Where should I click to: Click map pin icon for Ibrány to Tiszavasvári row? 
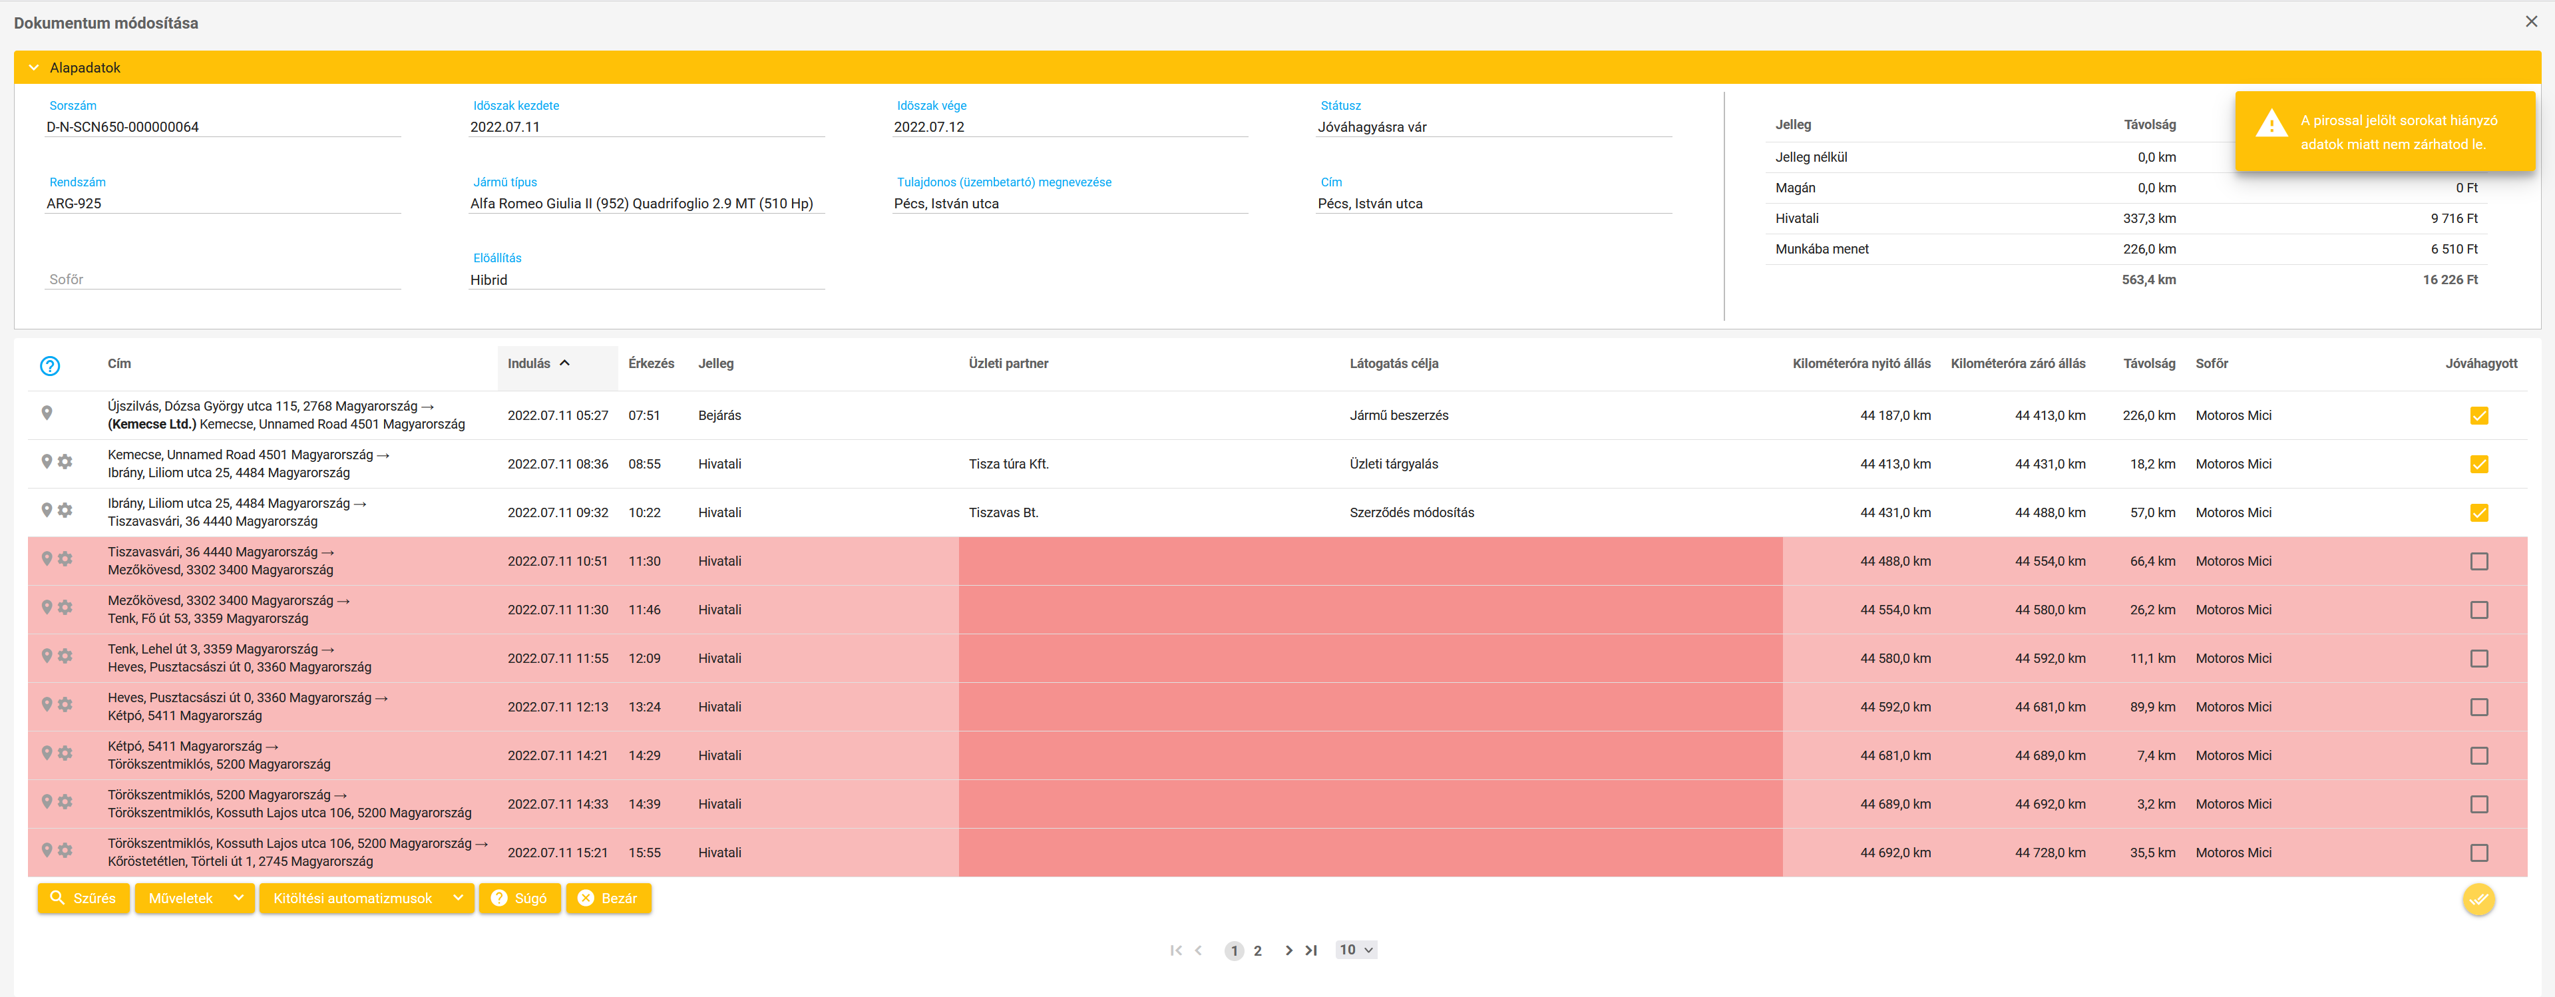[x=47, y=510]
